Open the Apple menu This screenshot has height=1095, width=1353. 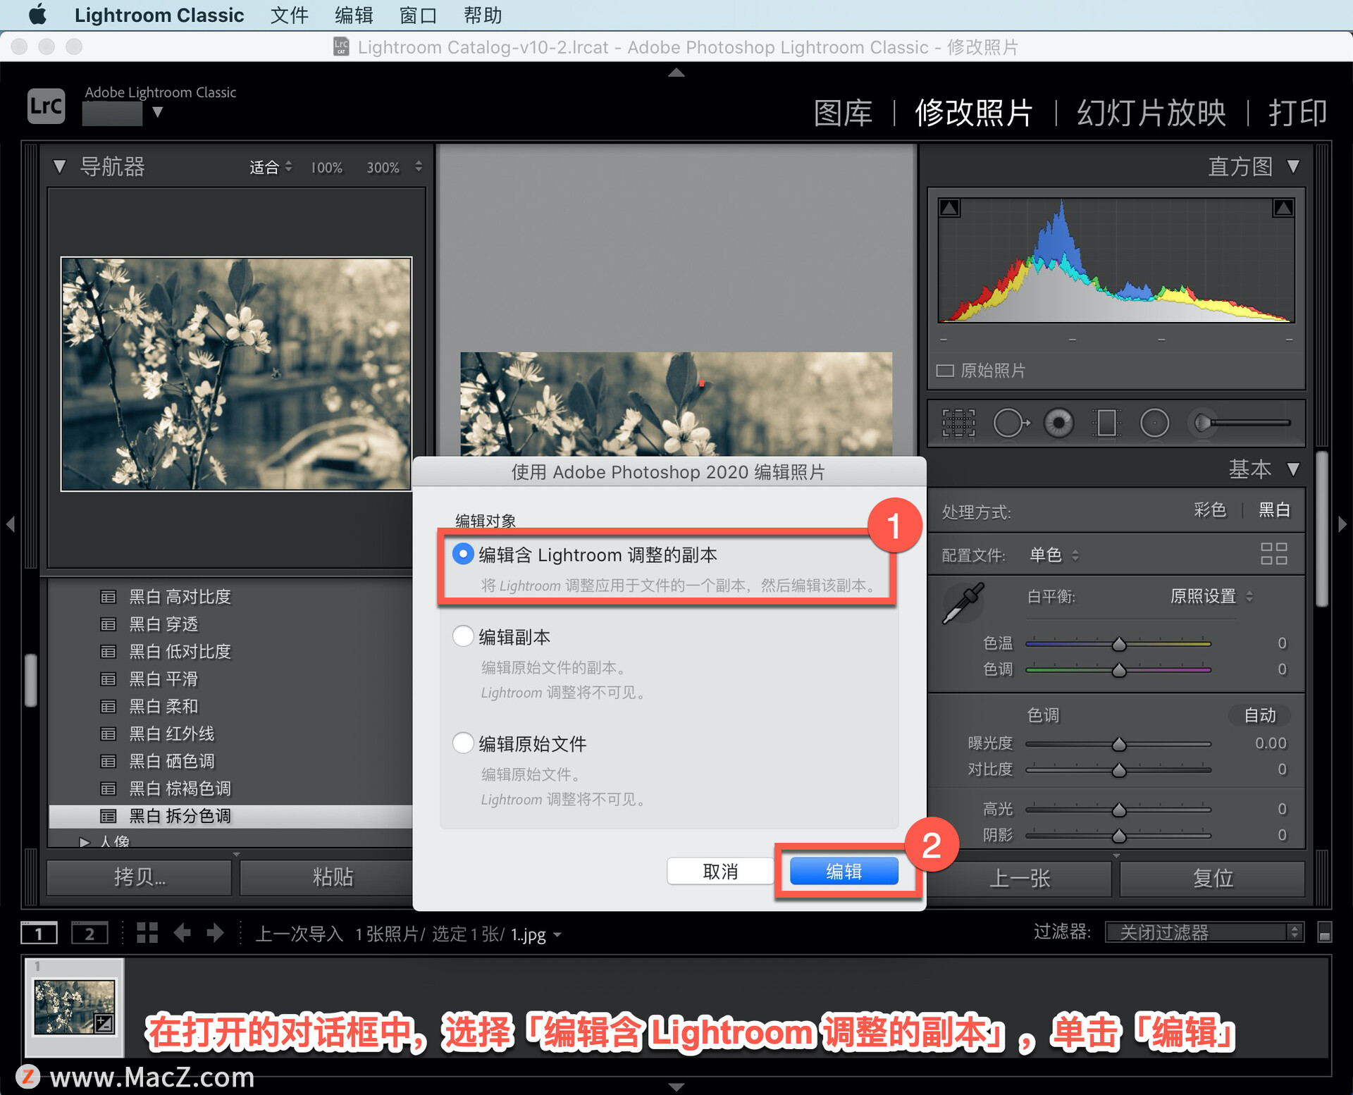(x=37, y=15)
